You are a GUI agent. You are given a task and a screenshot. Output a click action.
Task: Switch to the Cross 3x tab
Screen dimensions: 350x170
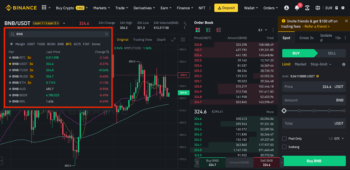[306, 38]
